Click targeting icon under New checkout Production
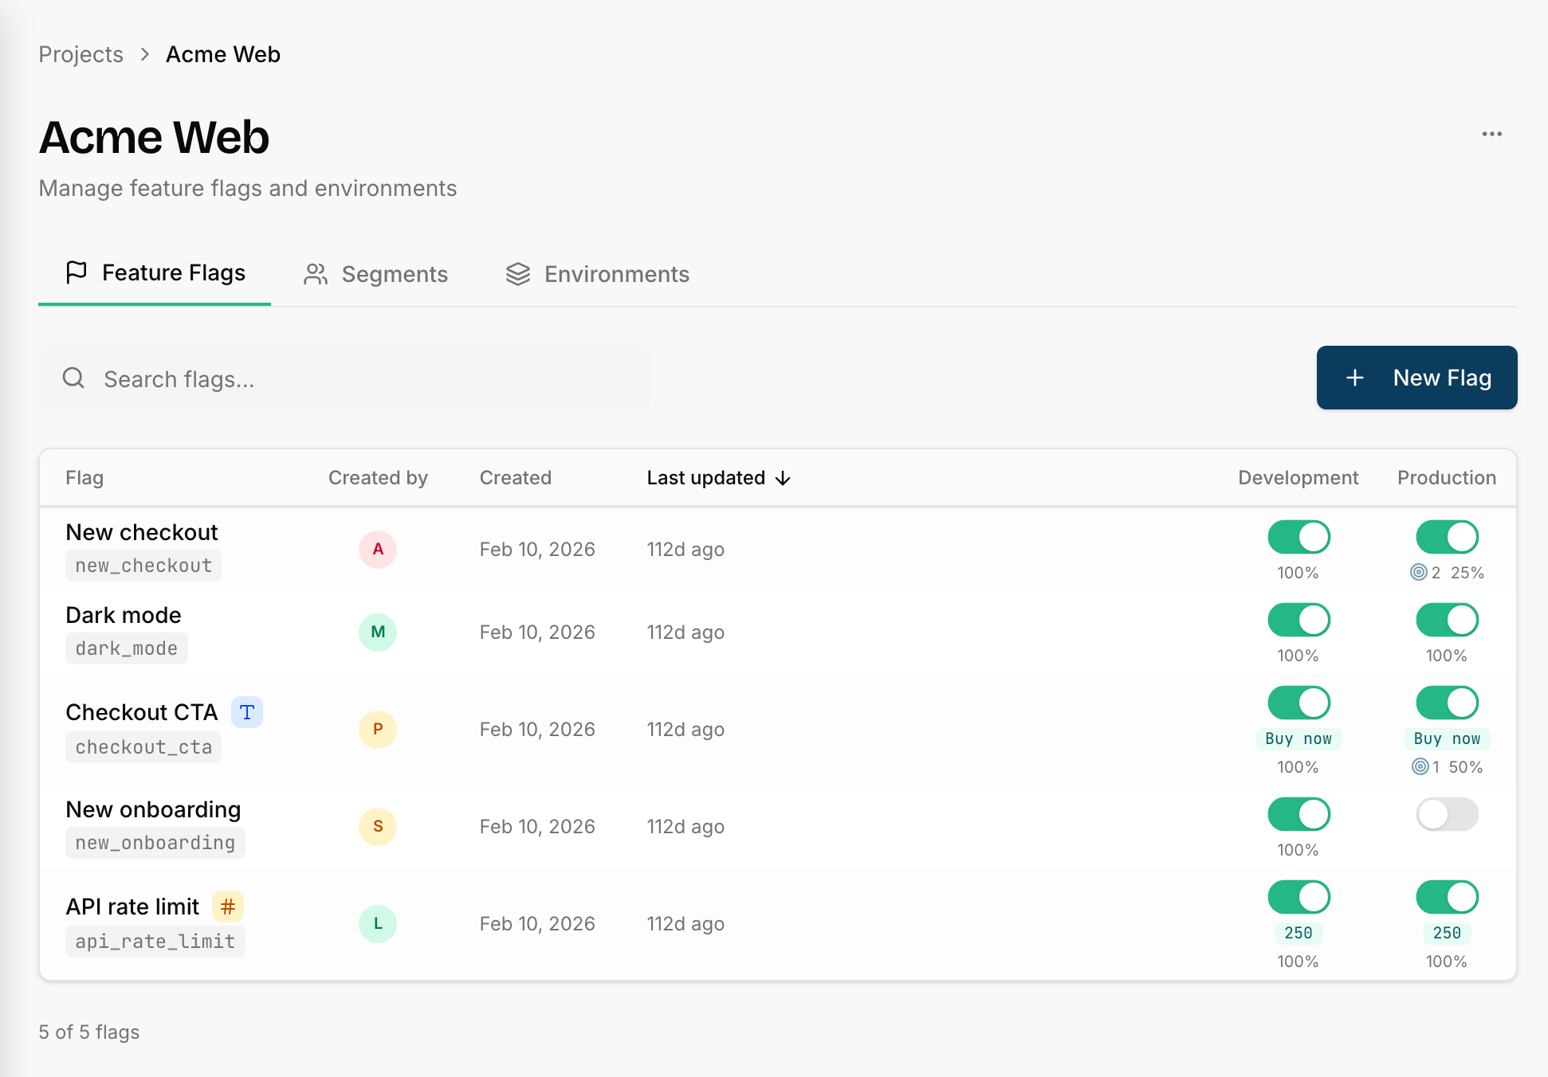Viewport: 1548px width, 1077px height. pos(1419,572)
